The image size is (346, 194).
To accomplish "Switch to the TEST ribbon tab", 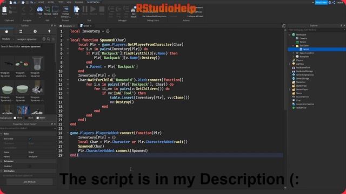I will click(61, 2).
